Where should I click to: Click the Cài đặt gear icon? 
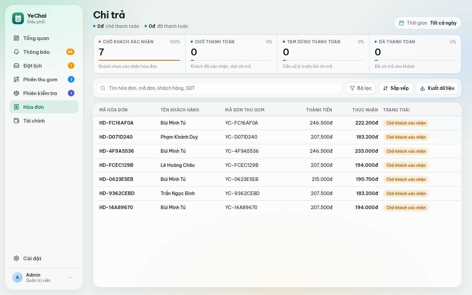(16, 258)
